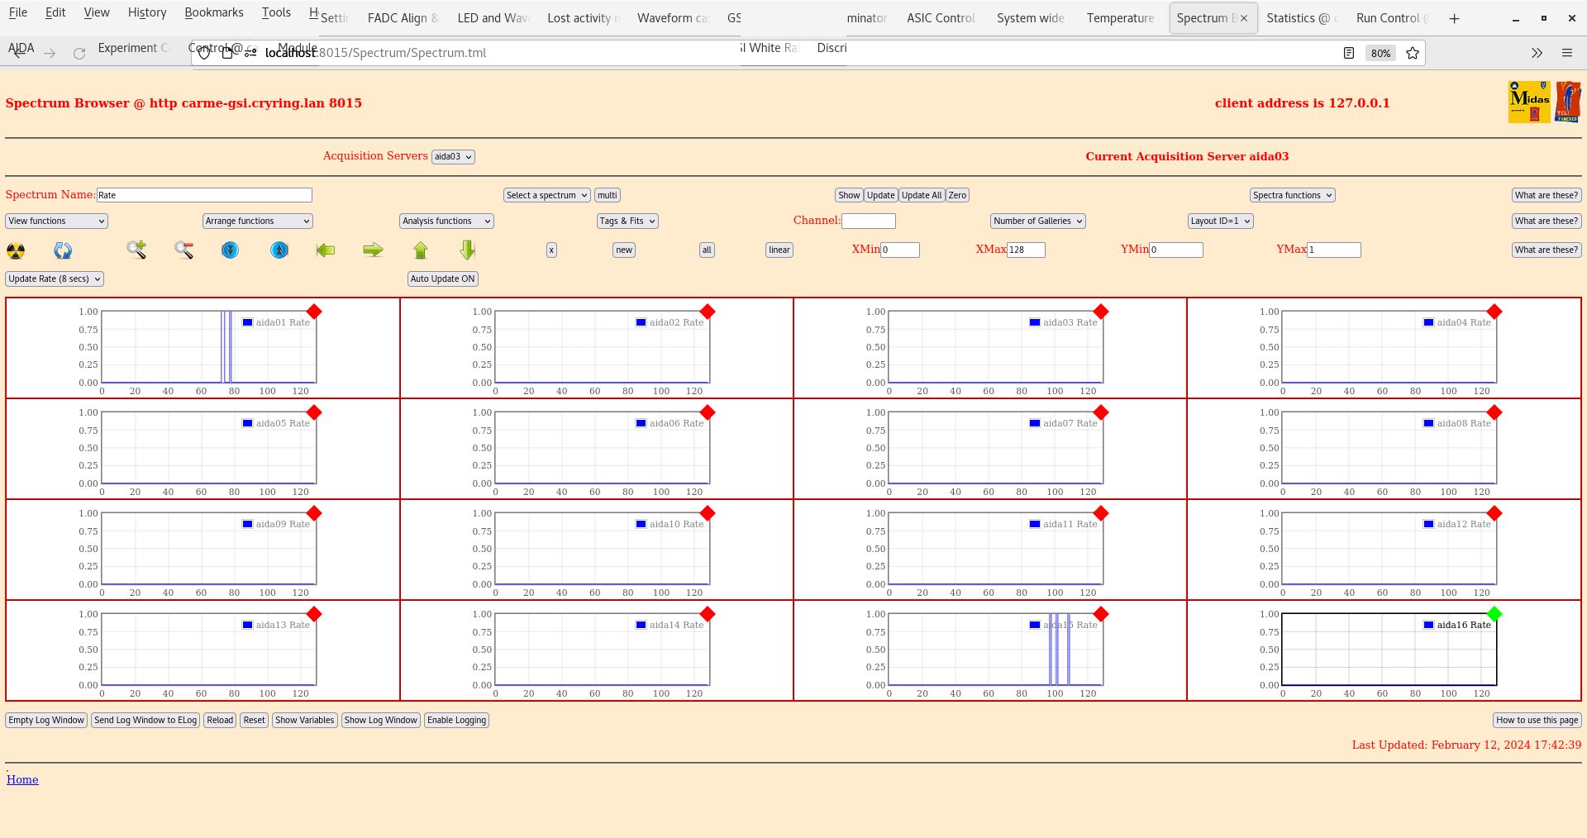Open the Number of Galleries dropdown
1587x838 pixels.
click(1037, 221)
